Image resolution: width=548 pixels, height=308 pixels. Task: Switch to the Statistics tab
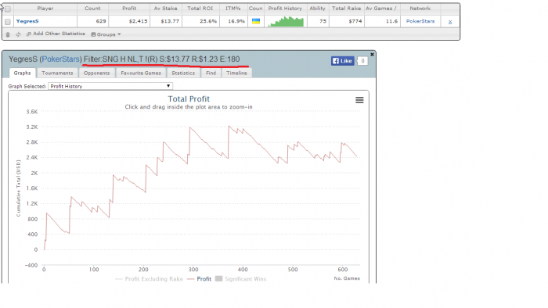click(183, 73)
